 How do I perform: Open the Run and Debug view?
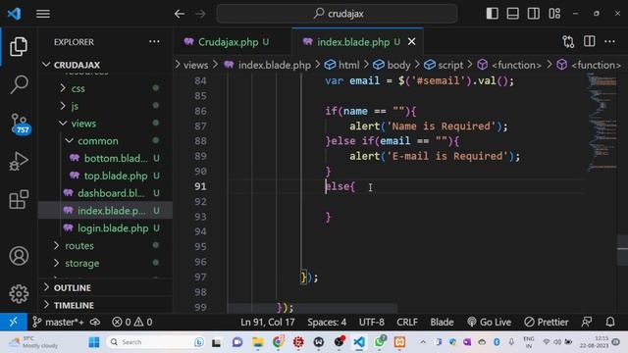pyautogui.click(x=19, y=161)
